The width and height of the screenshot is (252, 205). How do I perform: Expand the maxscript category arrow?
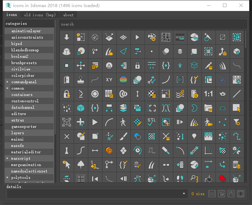coord(8,159)
